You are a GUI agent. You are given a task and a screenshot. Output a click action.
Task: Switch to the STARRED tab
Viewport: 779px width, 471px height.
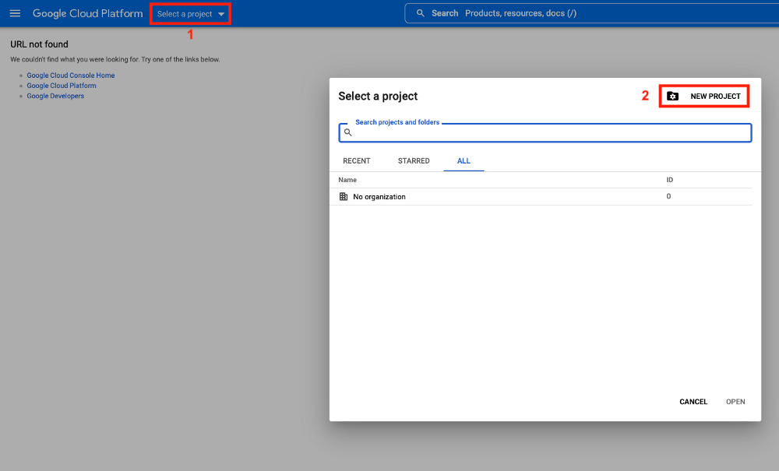(414, 161)
